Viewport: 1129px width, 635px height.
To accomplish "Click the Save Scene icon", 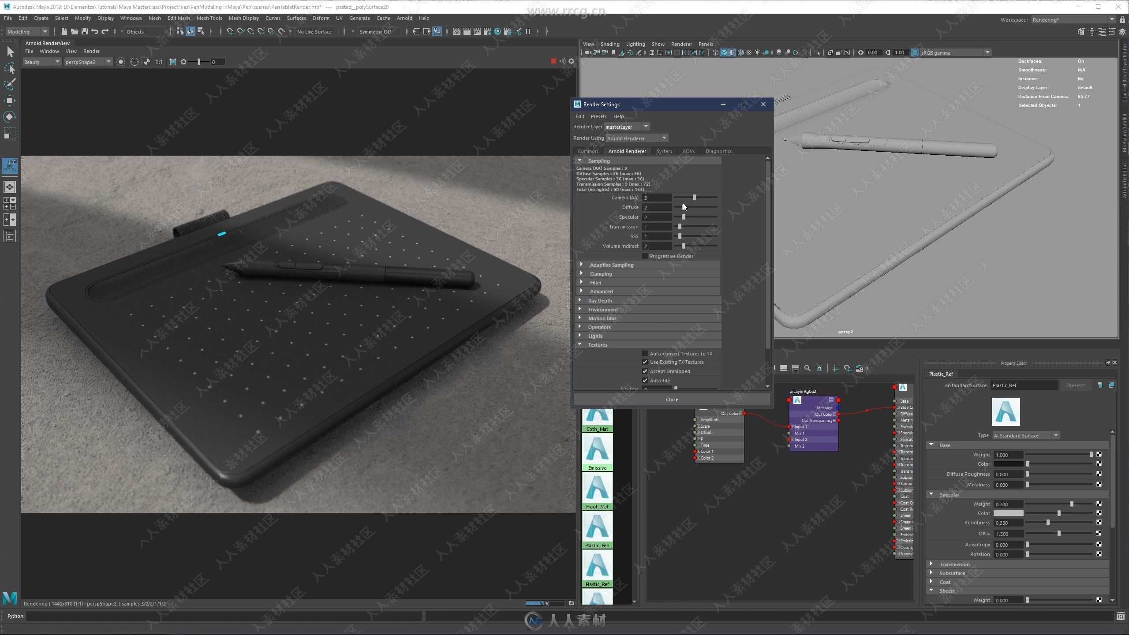I will pyautogui.click(x=84, y=31).
